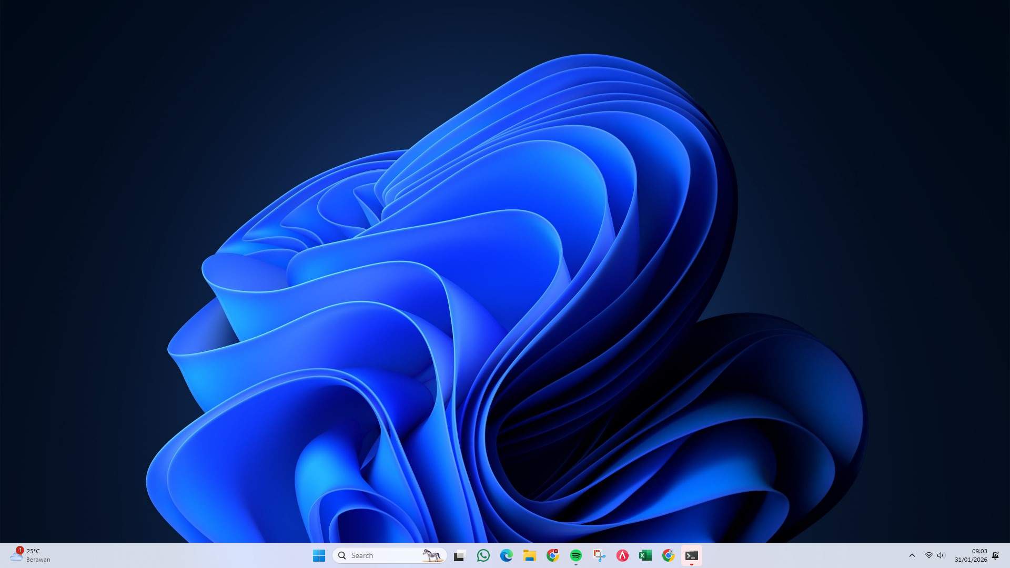Open the calendar by clicking the date 31/01/2026

(972, 559)
